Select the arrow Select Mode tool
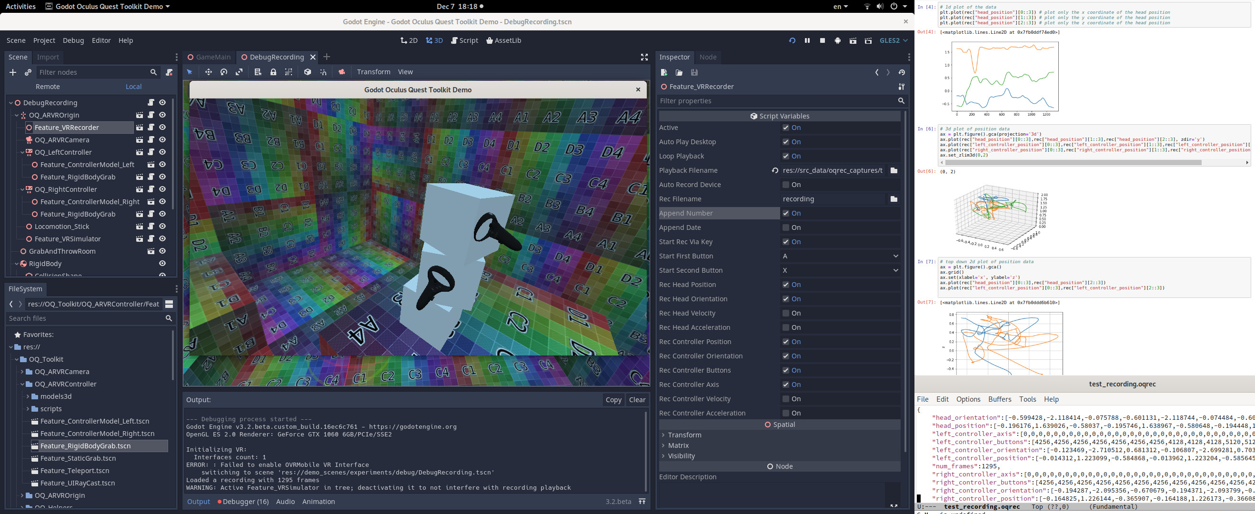The width and height of the screenshot is (1255, 514). coord(190,72)
